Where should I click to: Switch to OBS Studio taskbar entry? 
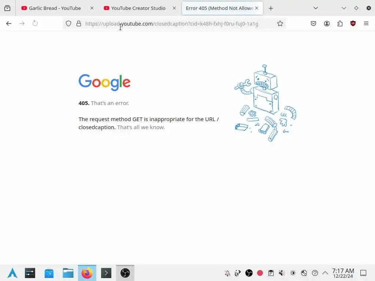(125, 273)
